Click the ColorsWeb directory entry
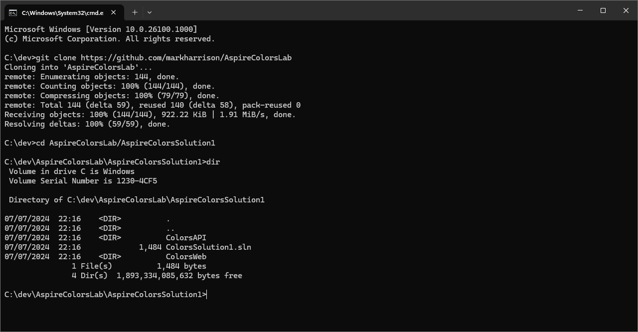The image size is (638, 332). 186,257
